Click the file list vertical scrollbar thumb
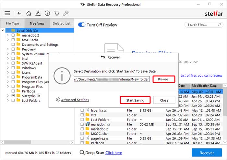 tap(225, 102)
